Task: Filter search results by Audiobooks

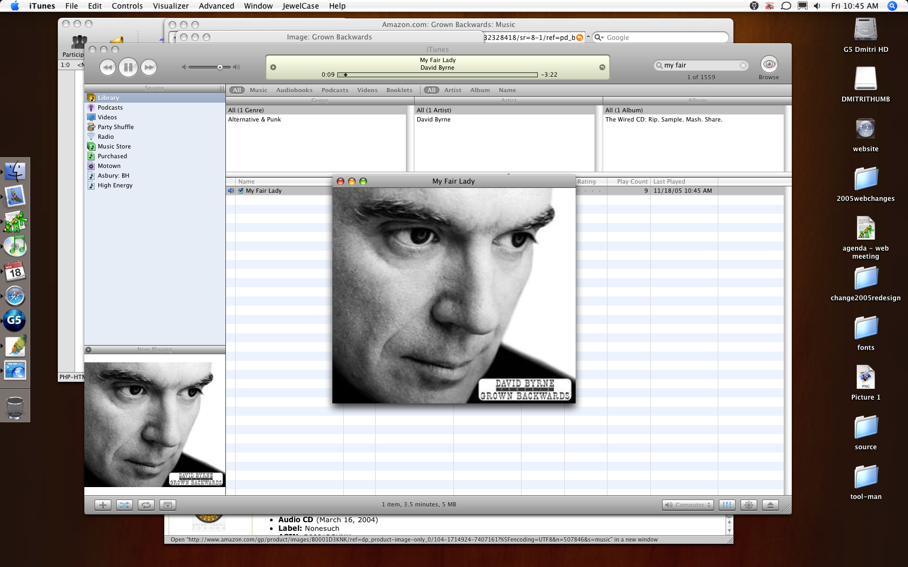Action: pos(294,90)
